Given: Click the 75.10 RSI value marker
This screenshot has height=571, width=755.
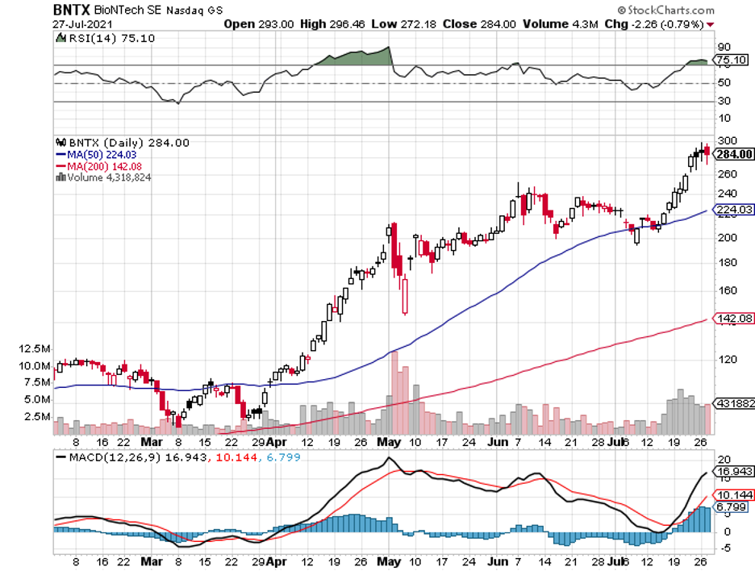Looking at the screenshot, I should (x=734, y=60).
